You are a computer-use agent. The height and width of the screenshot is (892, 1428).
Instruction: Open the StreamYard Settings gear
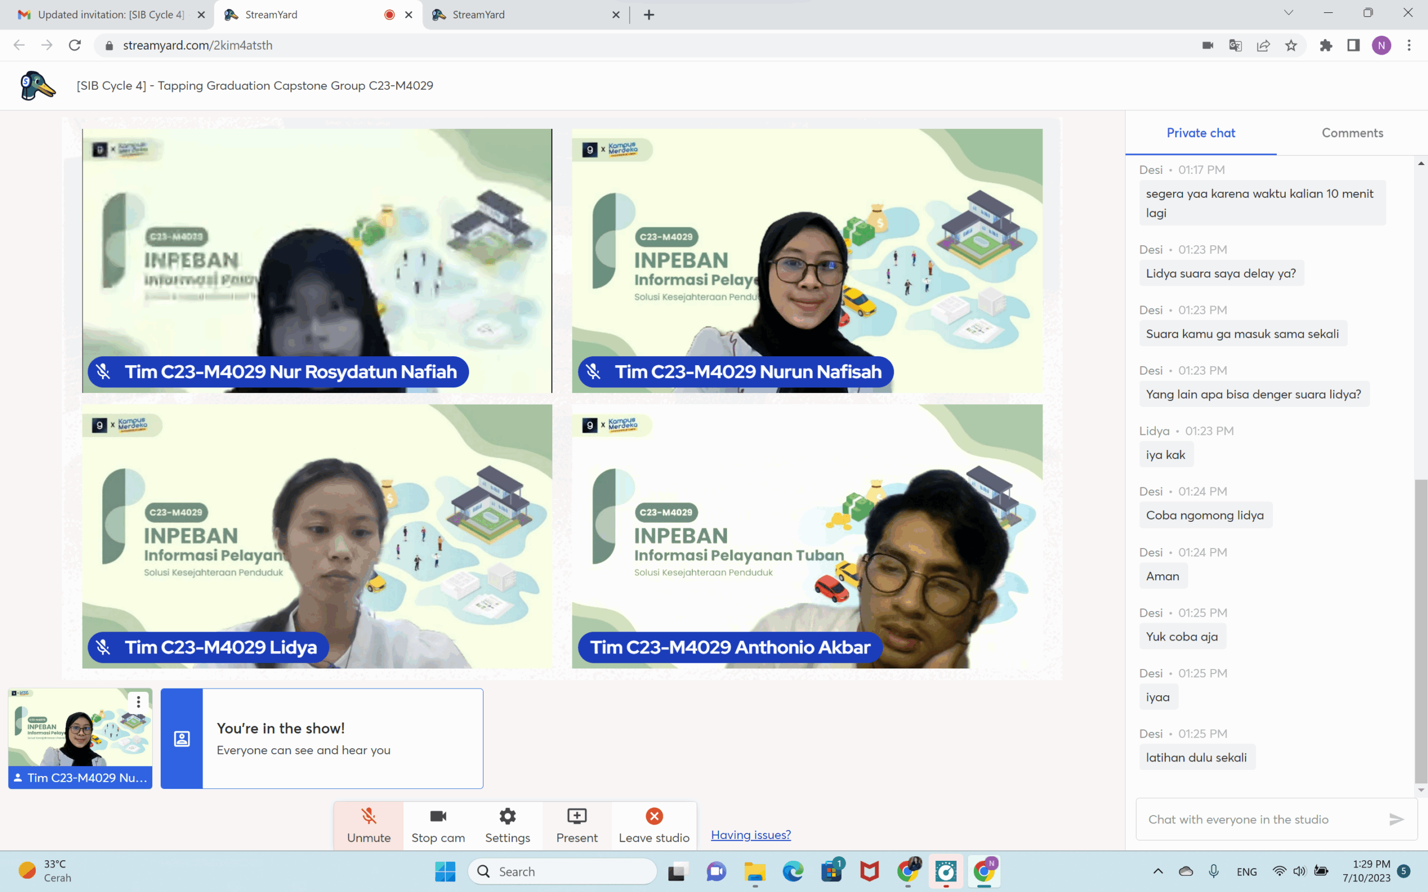507,825
